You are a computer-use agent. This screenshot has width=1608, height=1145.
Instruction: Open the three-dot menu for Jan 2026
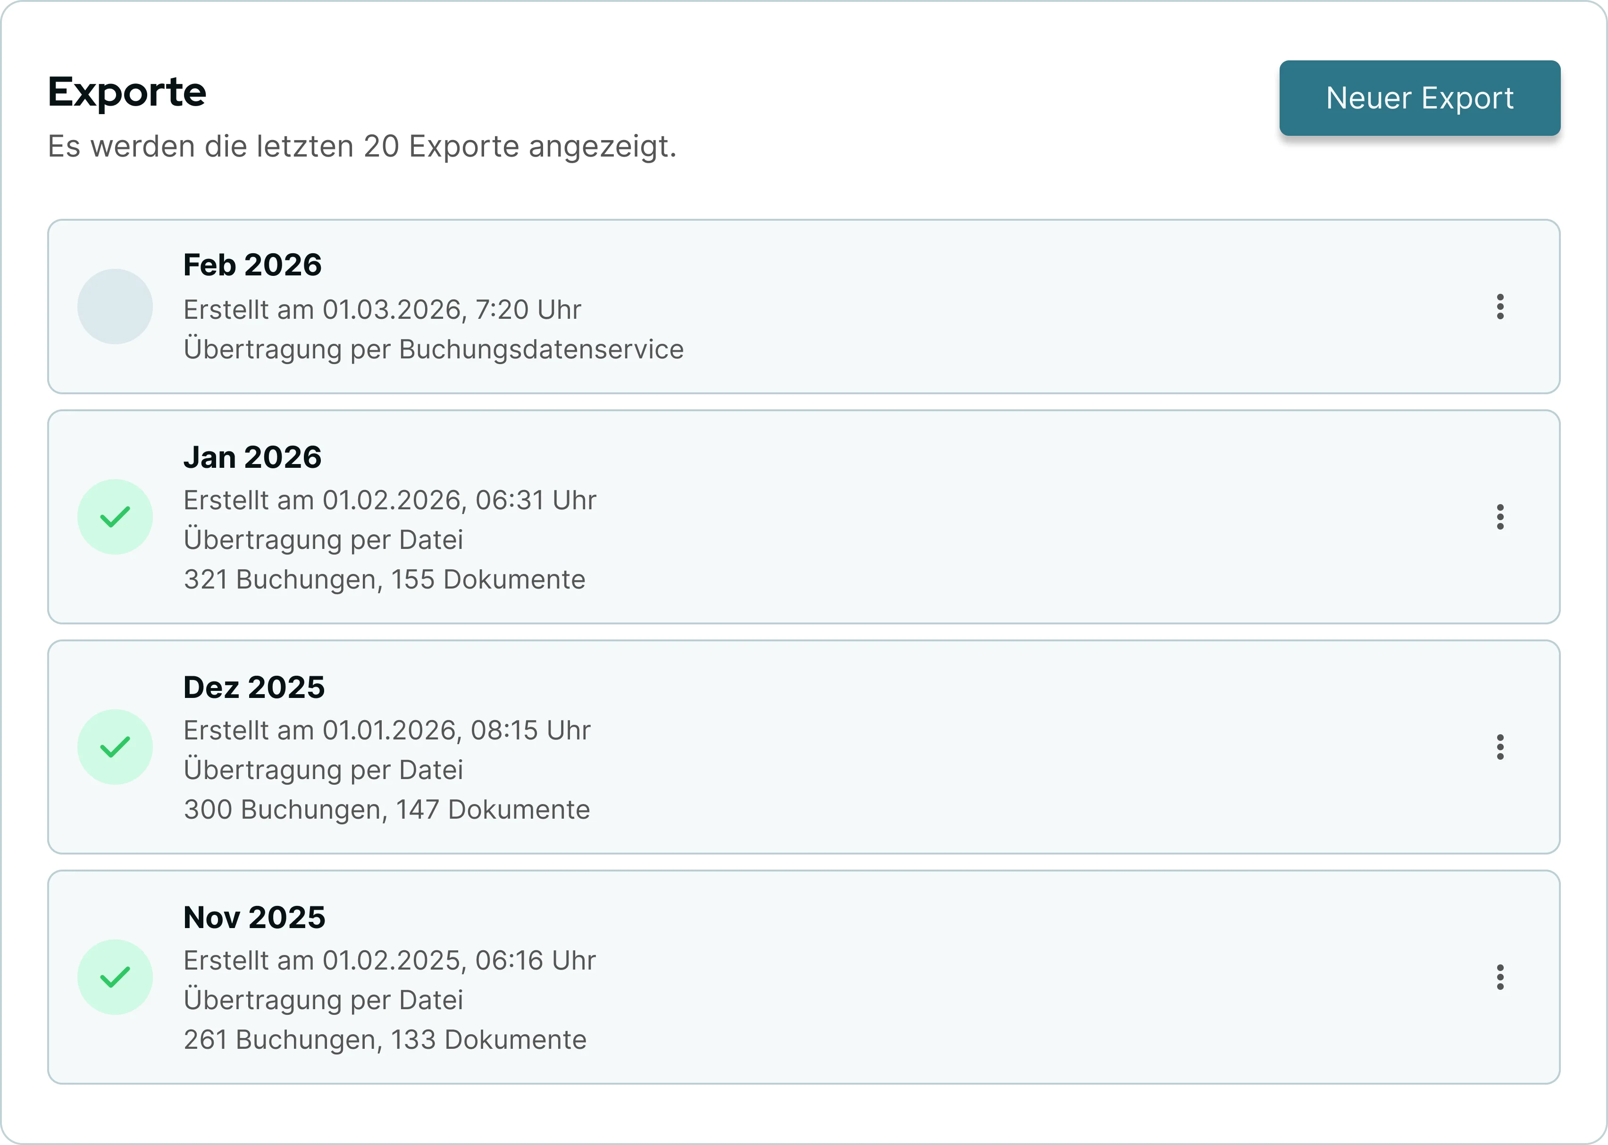pyautogui.click(x=1500, y=517)
